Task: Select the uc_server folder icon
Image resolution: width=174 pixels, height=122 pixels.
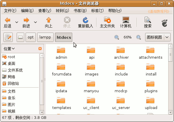Action: (121, 100)
